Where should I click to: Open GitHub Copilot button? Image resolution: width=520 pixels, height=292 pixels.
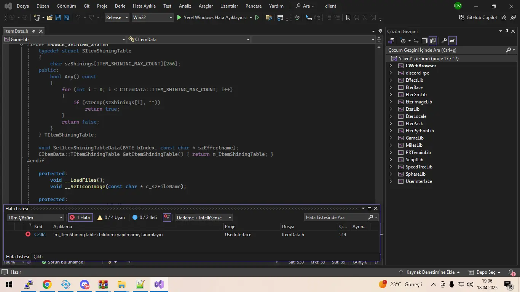click(478, 17)
